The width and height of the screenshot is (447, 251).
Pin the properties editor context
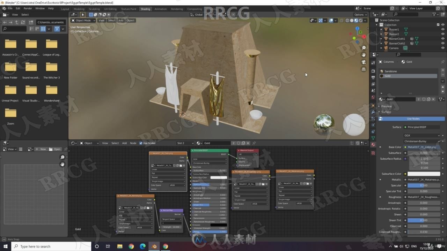(443, 62)
